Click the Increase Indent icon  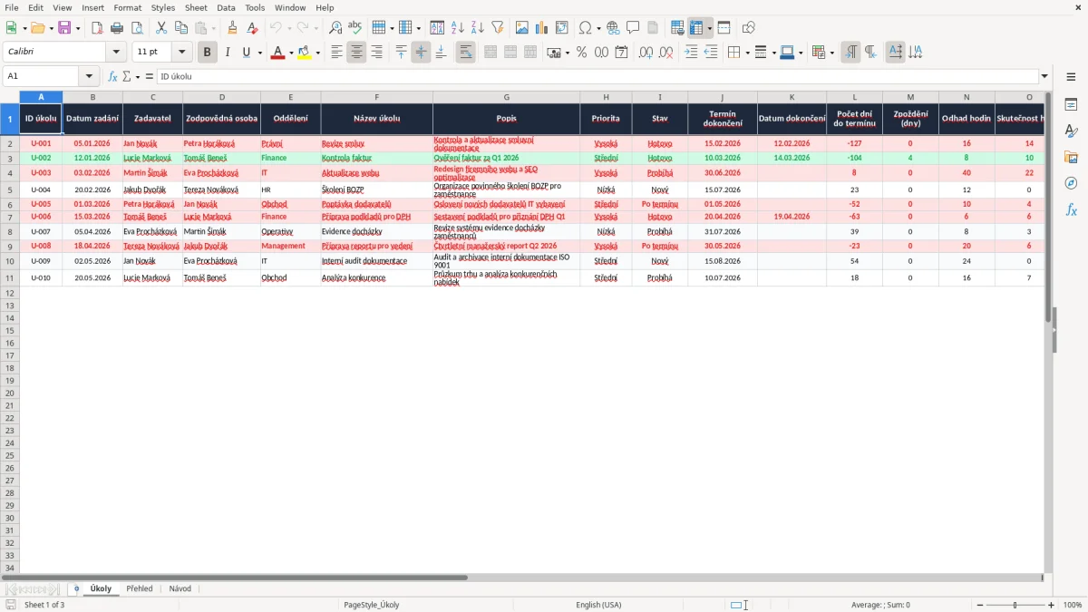pos(691,53)
